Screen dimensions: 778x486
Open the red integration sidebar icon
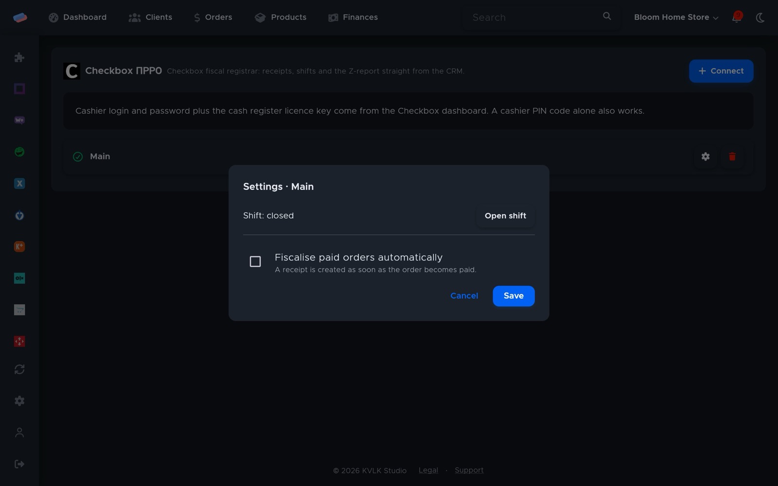coord(19,341)
